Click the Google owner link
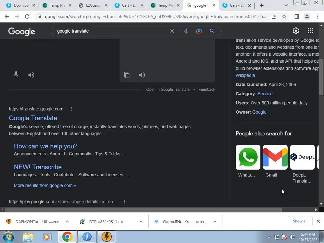The height and width of the screenshot is (243, 324). click(259, 112)
